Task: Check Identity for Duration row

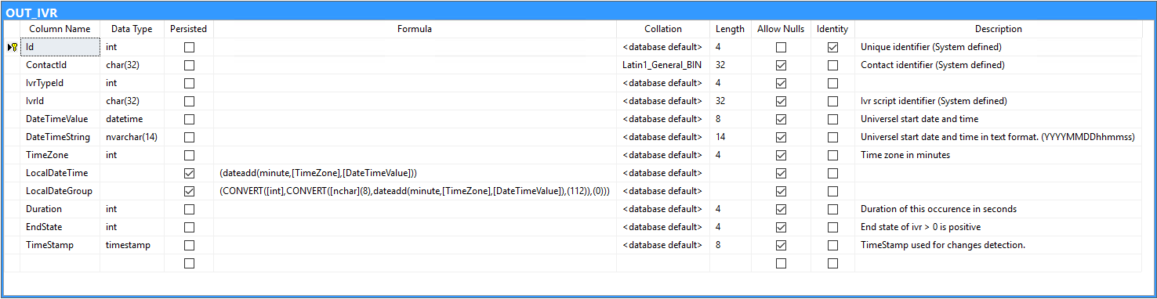Action: coord(832,209)
